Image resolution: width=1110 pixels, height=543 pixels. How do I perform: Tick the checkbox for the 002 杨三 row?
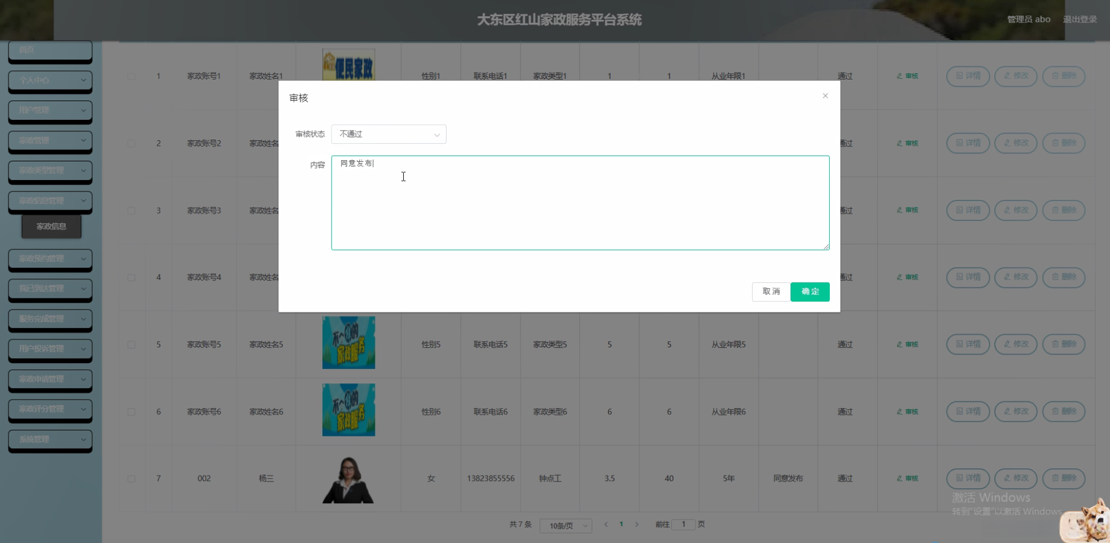tap(131, 479)
